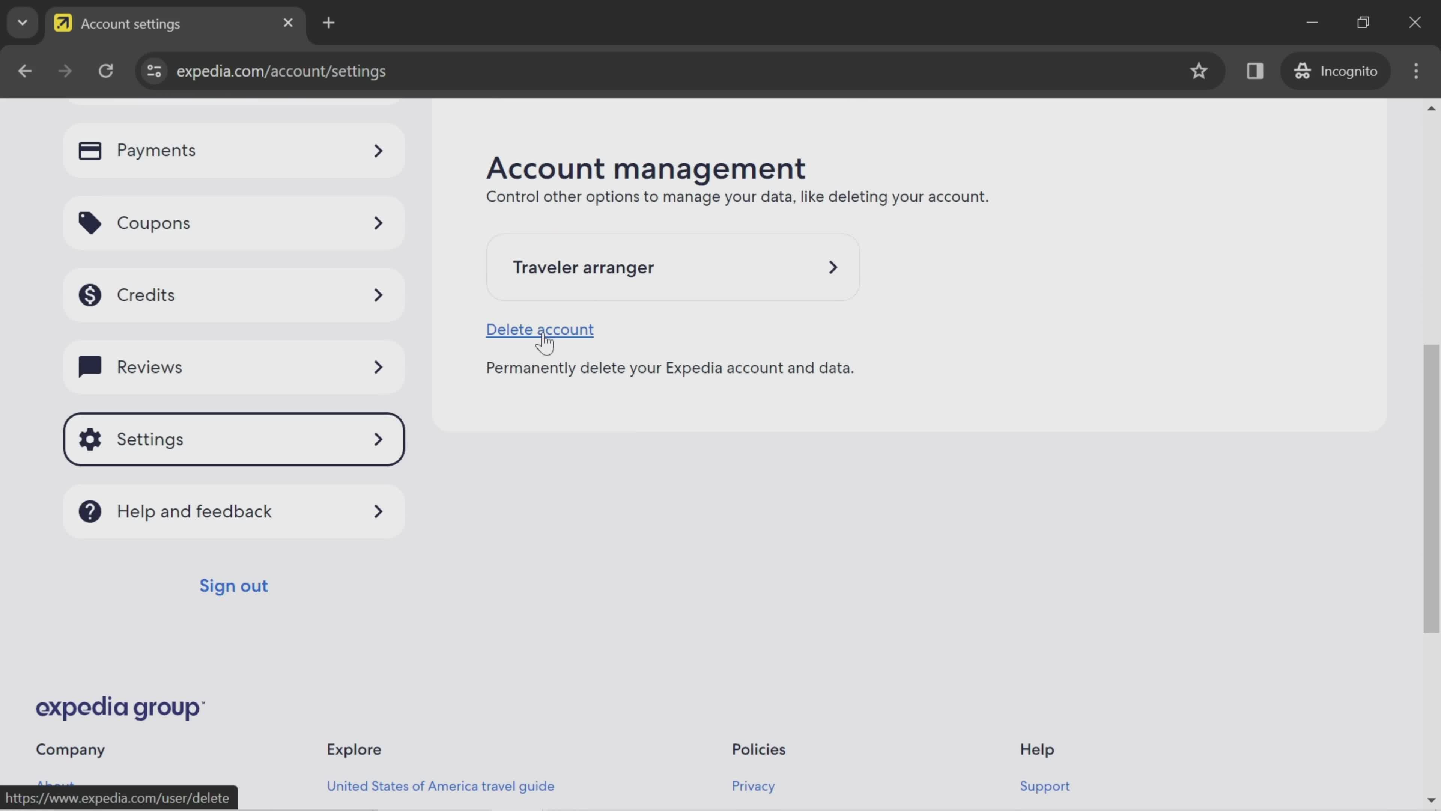Open the Credits menu item

[x=234, y=295]
